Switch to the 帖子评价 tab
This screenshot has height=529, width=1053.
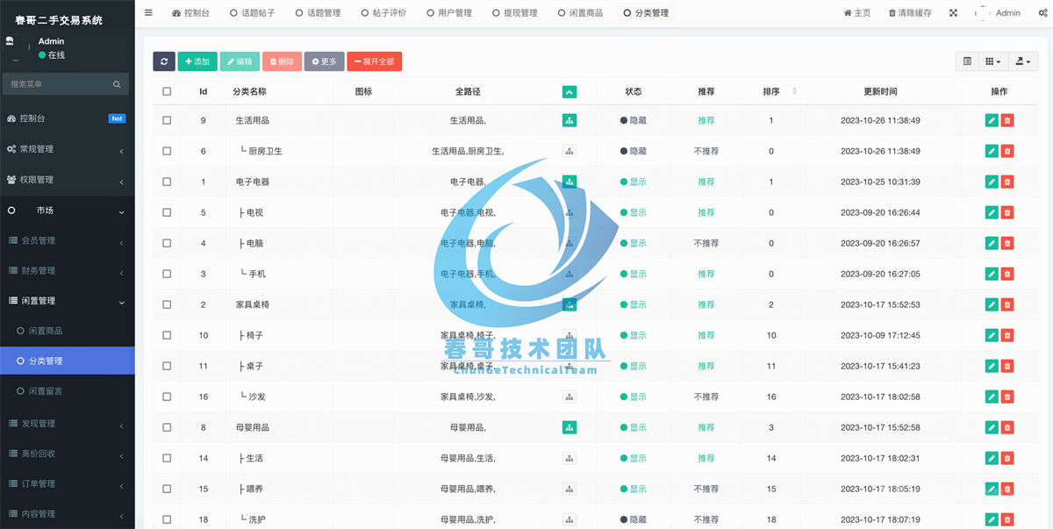click(x=383, y=13)
